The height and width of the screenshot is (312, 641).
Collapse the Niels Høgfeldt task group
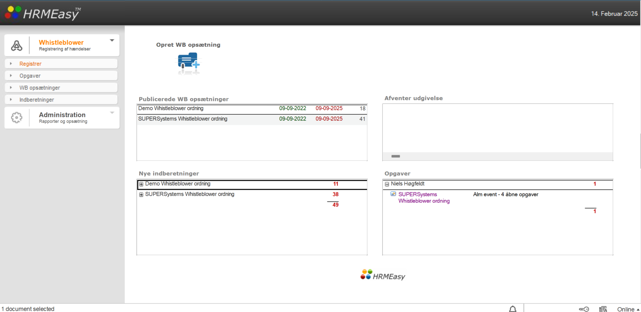coord(387,184)
